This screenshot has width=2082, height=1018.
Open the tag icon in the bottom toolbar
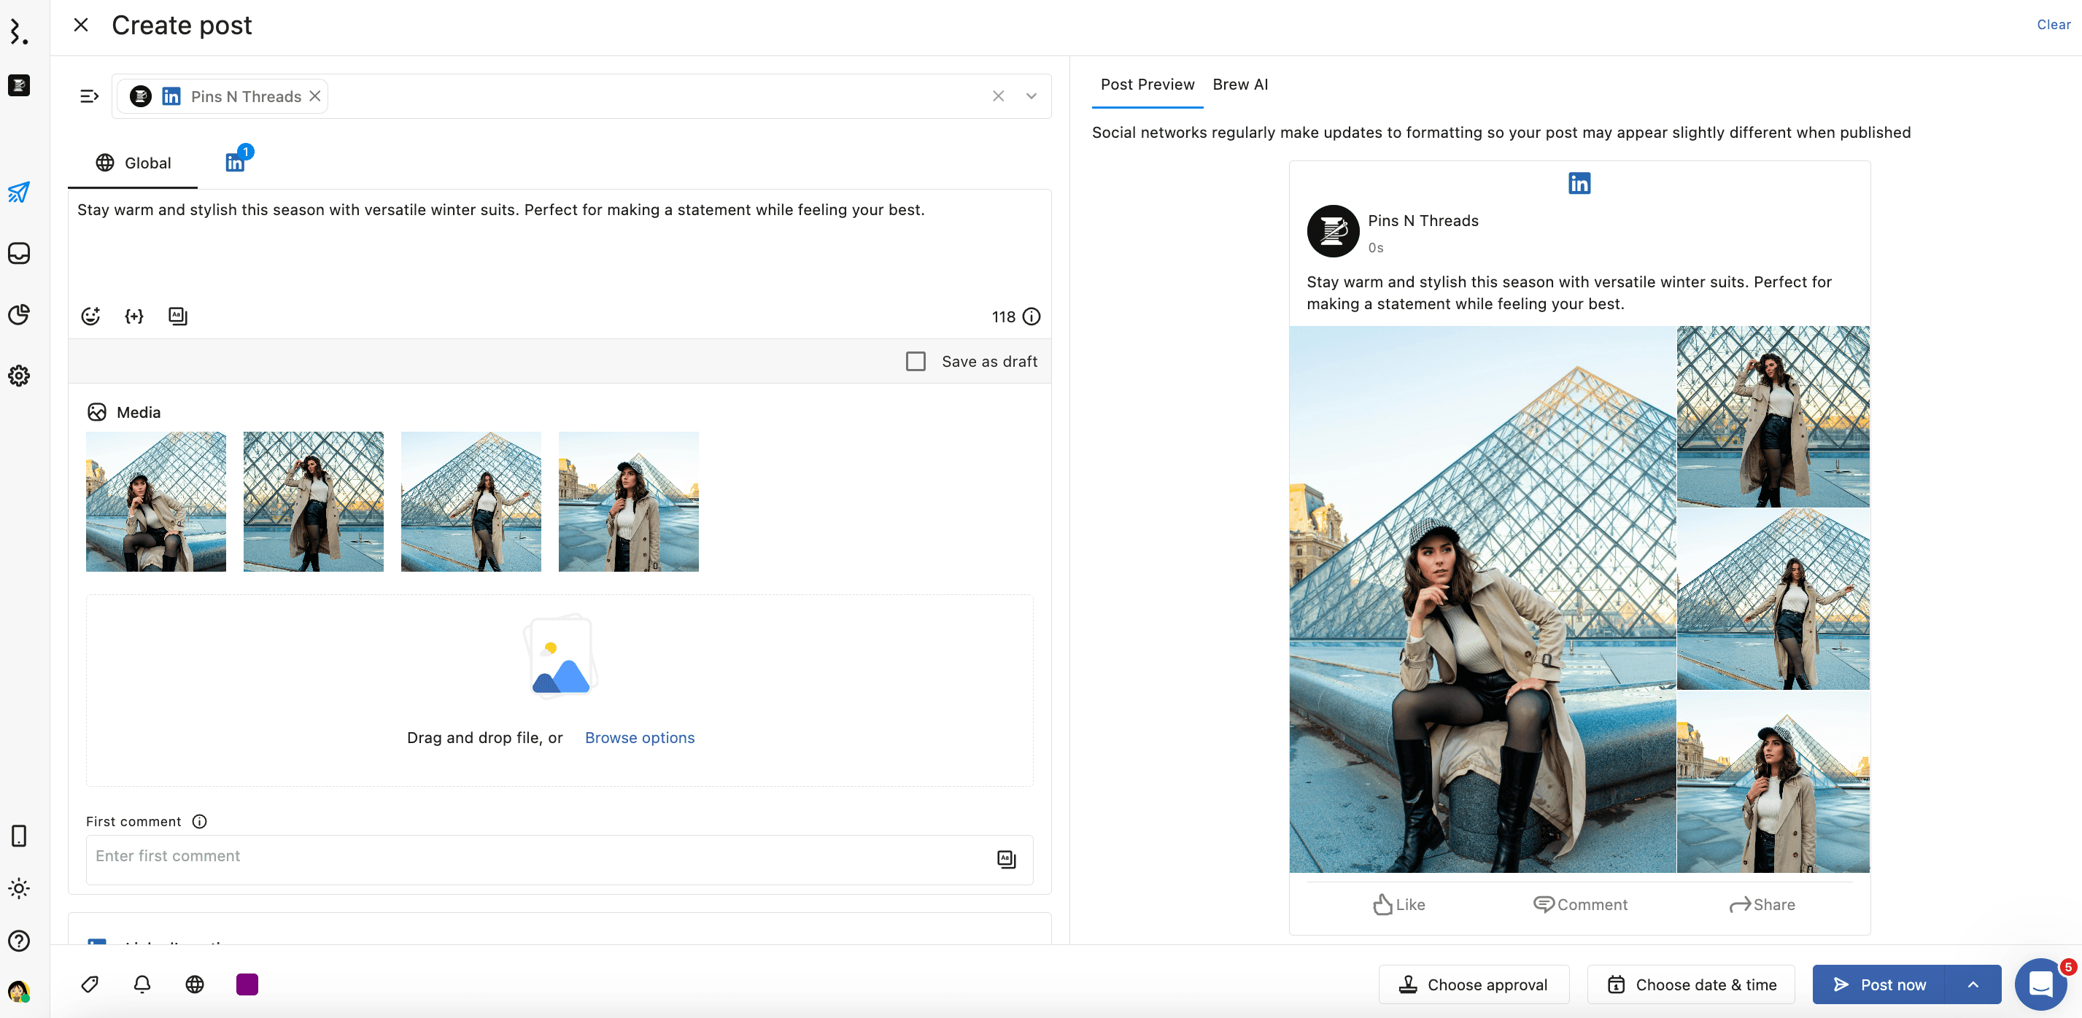[x=90, y=983]
